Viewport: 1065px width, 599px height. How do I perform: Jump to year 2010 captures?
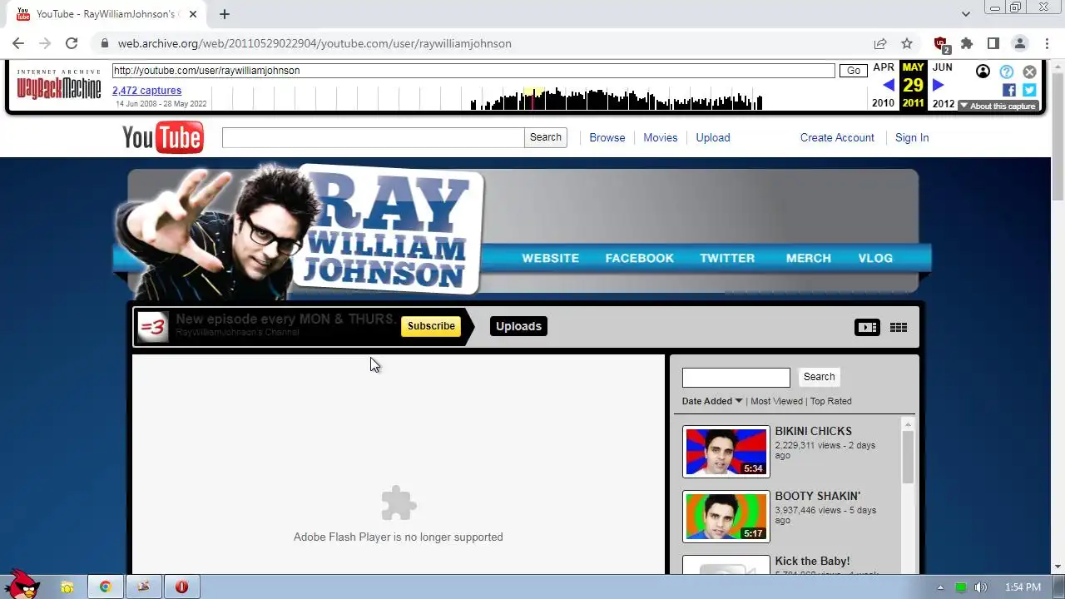coord(883,104)
